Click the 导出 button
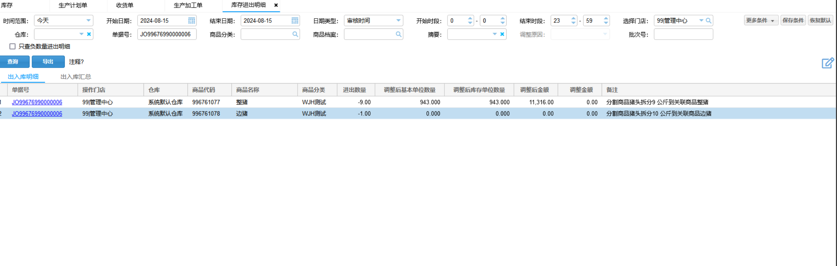The image size is (837, 266). pos(48,62)
